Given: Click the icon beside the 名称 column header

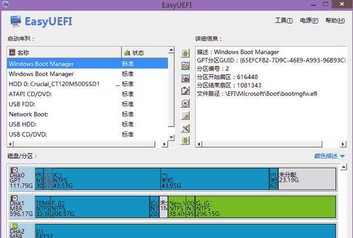Looking at the screenshot, I should 12,52.
